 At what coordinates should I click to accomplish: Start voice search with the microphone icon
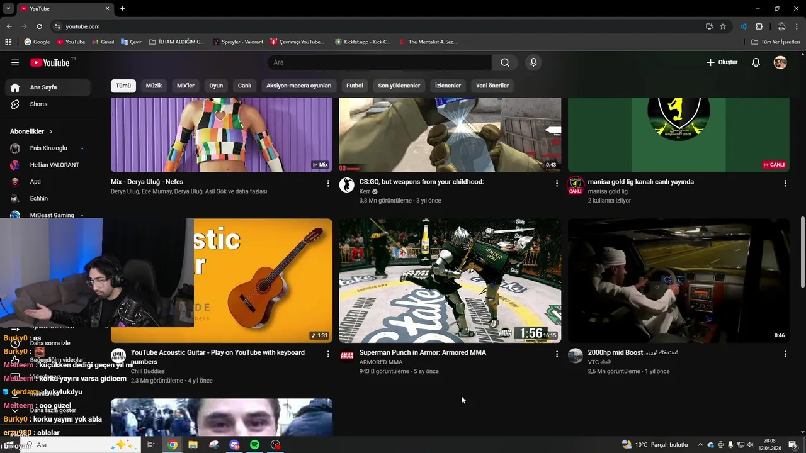(533, 62)
